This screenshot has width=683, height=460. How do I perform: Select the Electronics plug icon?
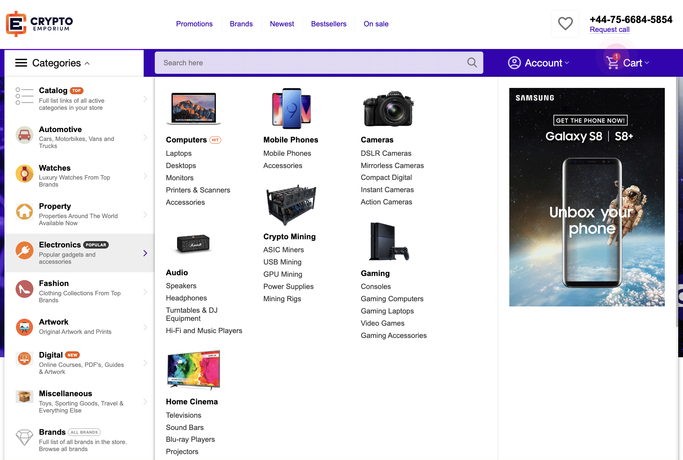click(24, 250)
